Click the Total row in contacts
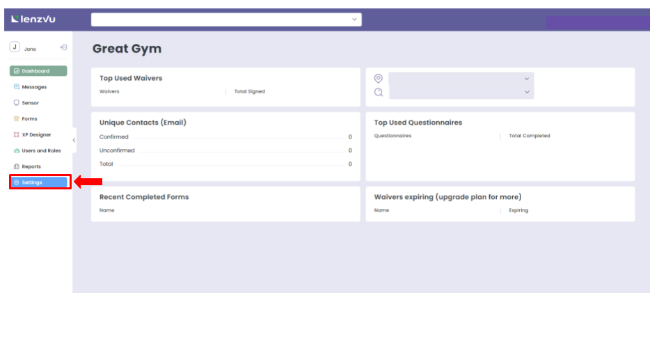 (x=225, y=164)
